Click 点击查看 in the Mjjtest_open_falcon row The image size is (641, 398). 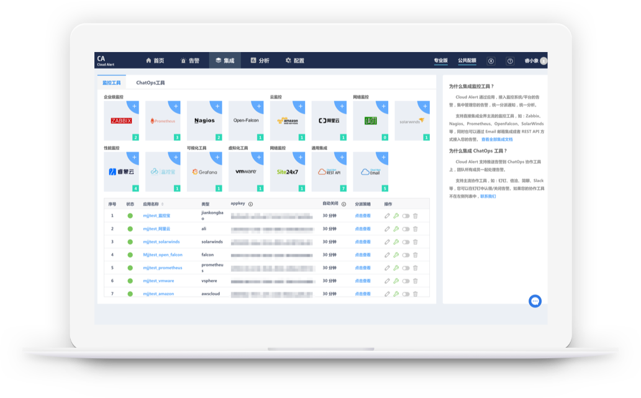point(363,255)
